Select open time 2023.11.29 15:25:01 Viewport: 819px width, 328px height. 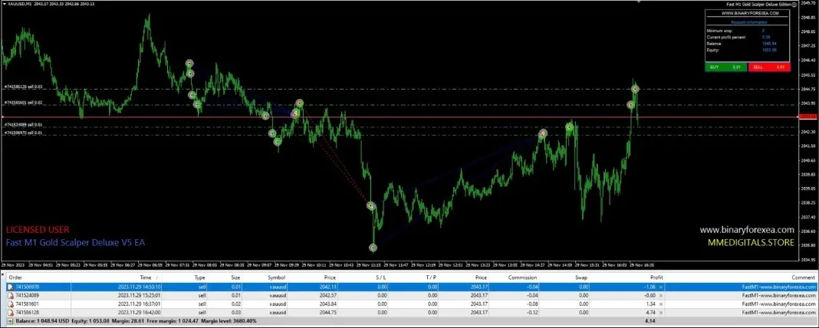[139, 295]
